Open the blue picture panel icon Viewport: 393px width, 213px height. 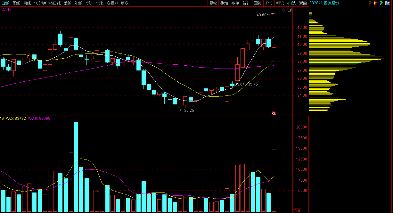click(388, 3)
